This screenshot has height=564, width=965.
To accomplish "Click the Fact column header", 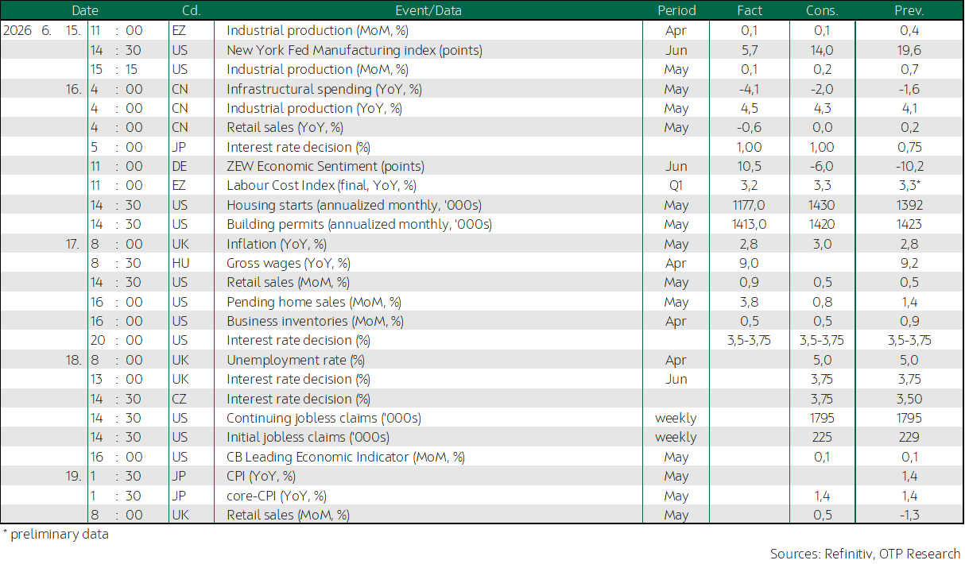I will click(x=750, y=10).
